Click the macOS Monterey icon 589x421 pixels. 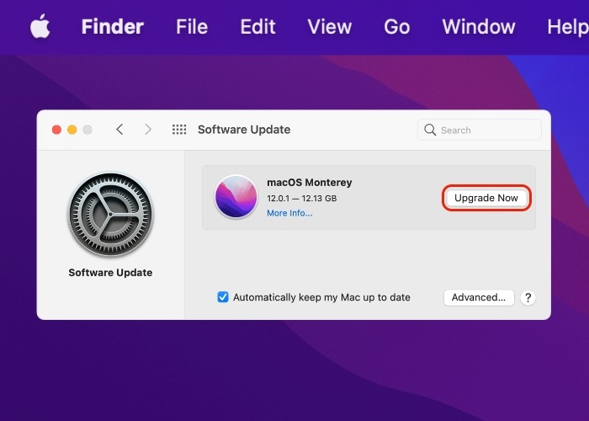pos(236,197)
